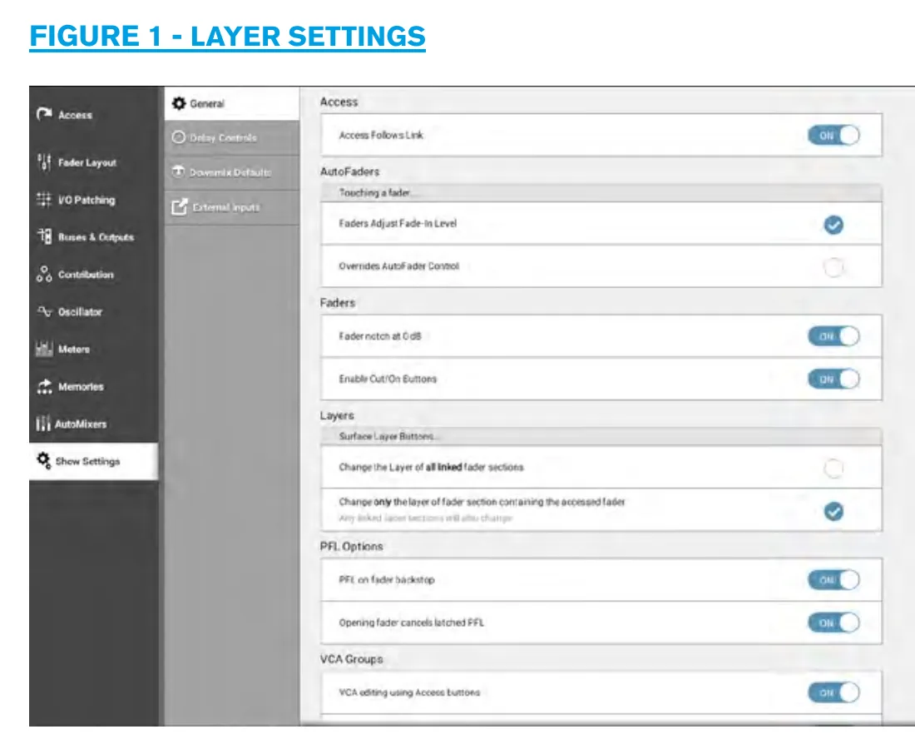This screenshot has height=749, width=915.
Task: Click the Figure 1 - Layer Settings heading link
Action: 228,36
